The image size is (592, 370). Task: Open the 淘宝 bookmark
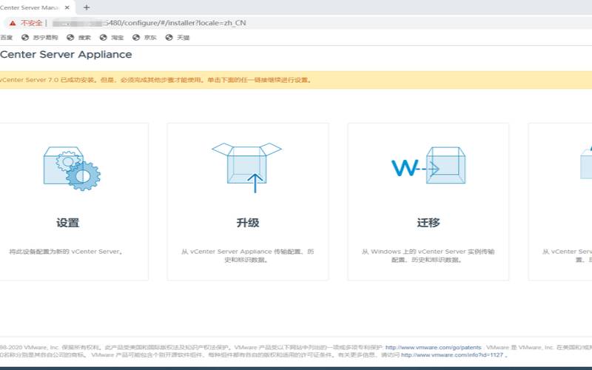[112, 38]
